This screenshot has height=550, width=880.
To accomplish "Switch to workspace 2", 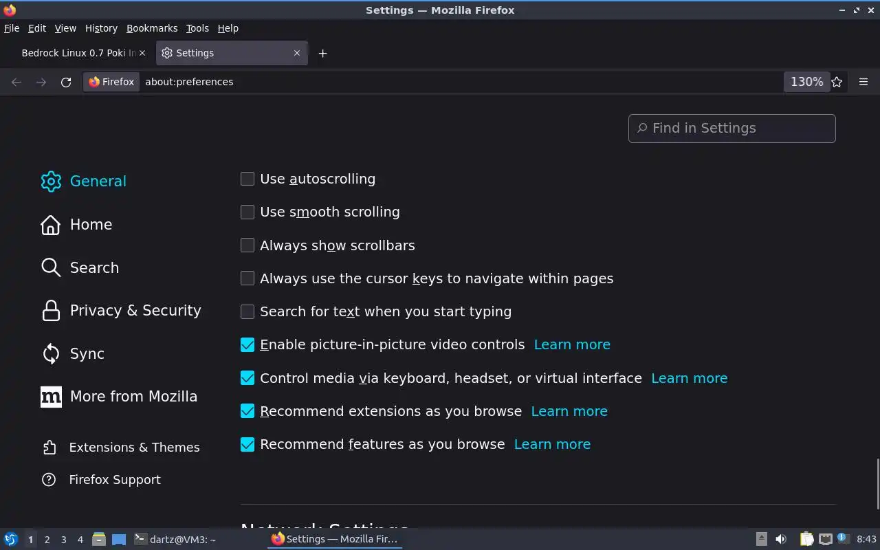I will tap(47, 540).
